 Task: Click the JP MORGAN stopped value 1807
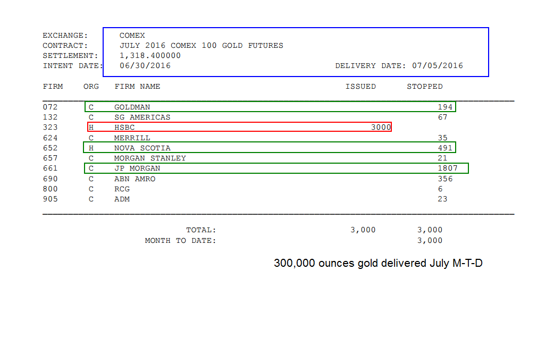(448, 168)
